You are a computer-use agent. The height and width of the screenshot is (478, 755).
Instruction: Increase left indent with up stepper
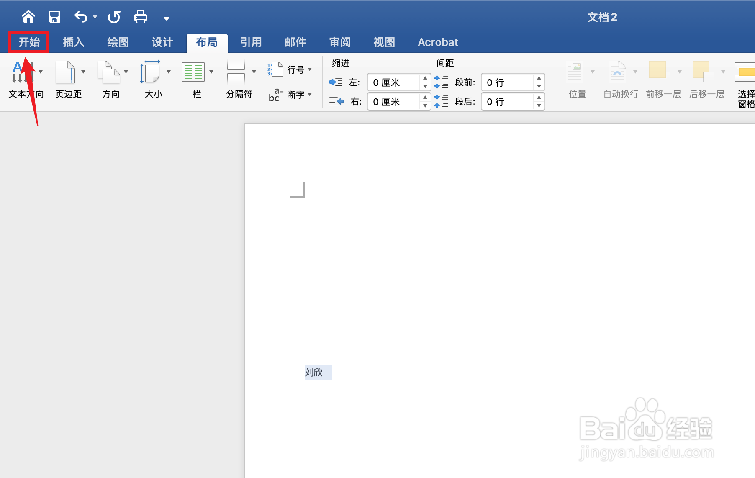coord(425,78)
